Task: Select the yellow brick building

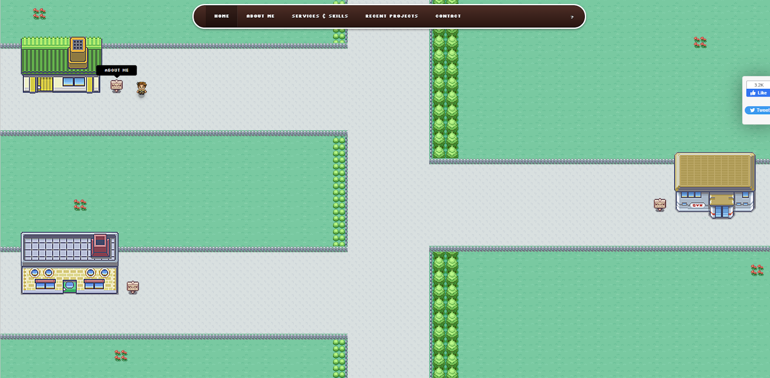Action: point(70,263)
